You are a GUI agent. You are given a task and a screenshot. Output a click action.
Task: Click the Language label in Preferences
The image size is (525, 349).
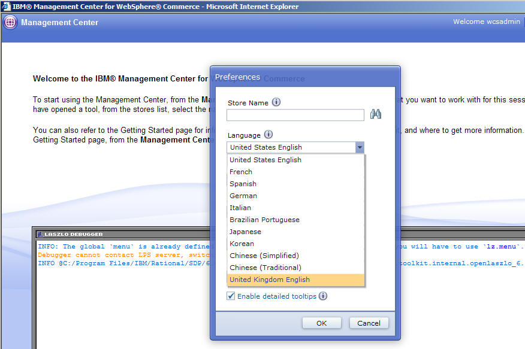point(244,135)
